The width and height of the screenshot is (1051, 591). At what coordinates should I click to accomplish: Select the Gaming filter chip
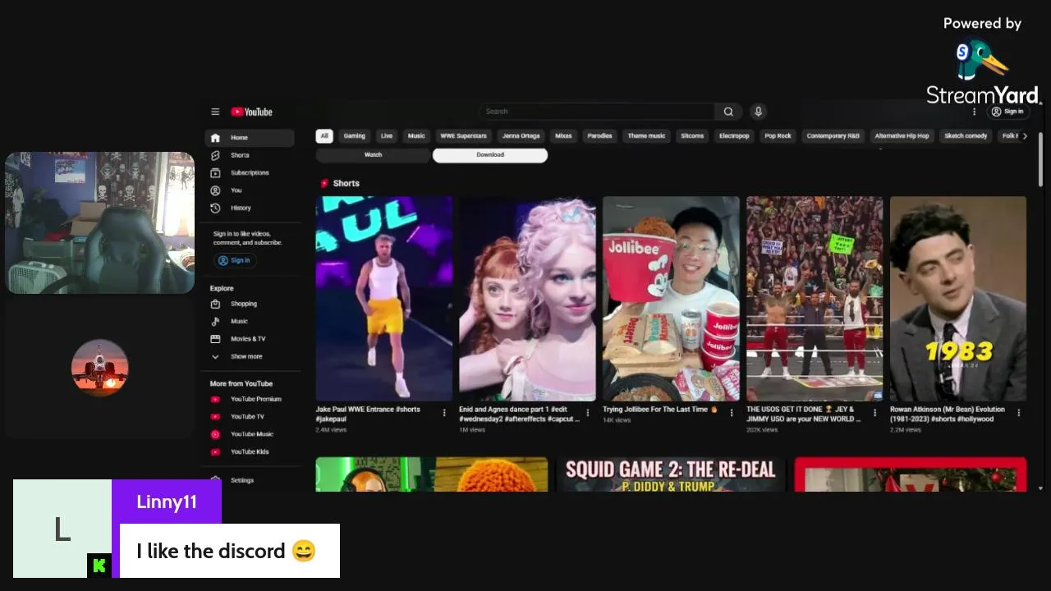tap(354, 136)
